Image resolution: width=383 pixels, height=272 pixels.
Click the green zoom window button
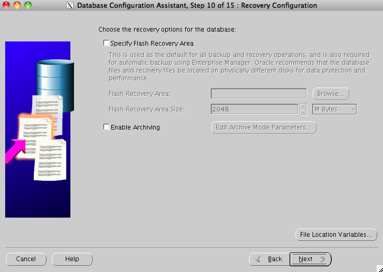pyautogui.click(x=27, y=5)
